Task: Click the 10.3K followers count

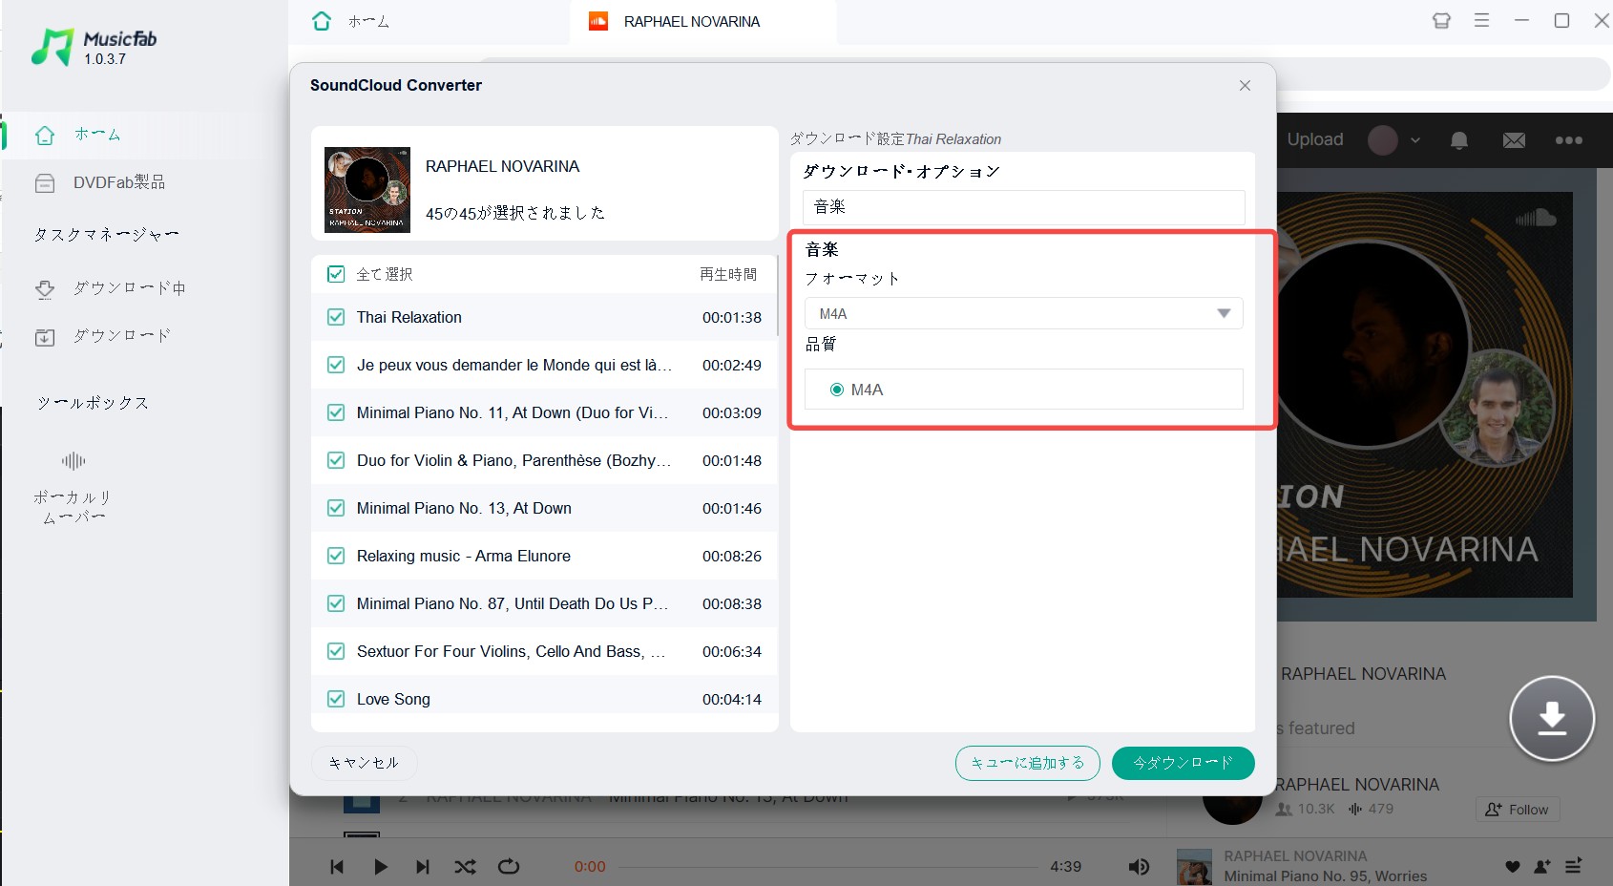Action: tap(1306, 809)
